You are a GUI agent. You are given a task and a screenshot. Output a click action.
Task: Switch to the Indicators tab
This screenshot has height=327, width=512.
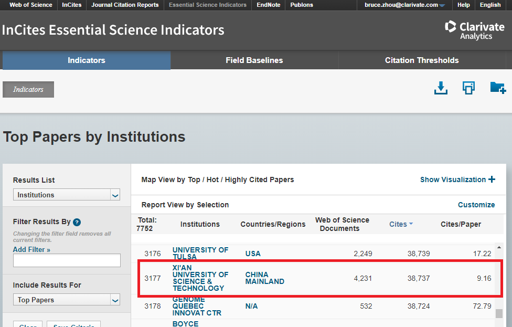click(87, 60)
